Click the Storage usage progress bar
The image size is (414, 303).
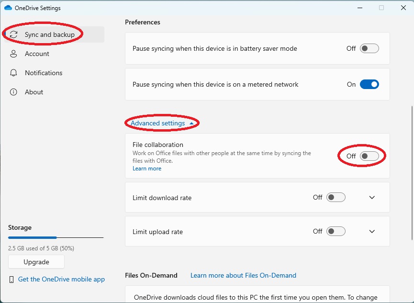click(56, 237)
